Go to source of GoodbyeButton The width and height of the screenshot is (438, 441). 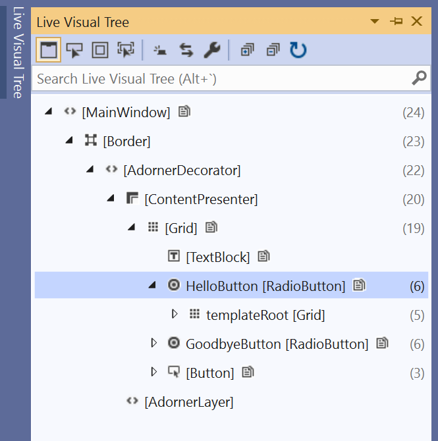coord(382,343)
